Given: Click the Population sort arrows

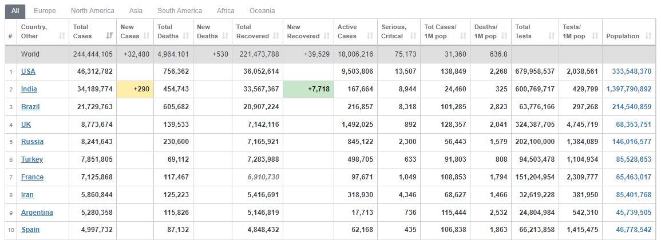Looking at the screenshot, I should (648, 36).
